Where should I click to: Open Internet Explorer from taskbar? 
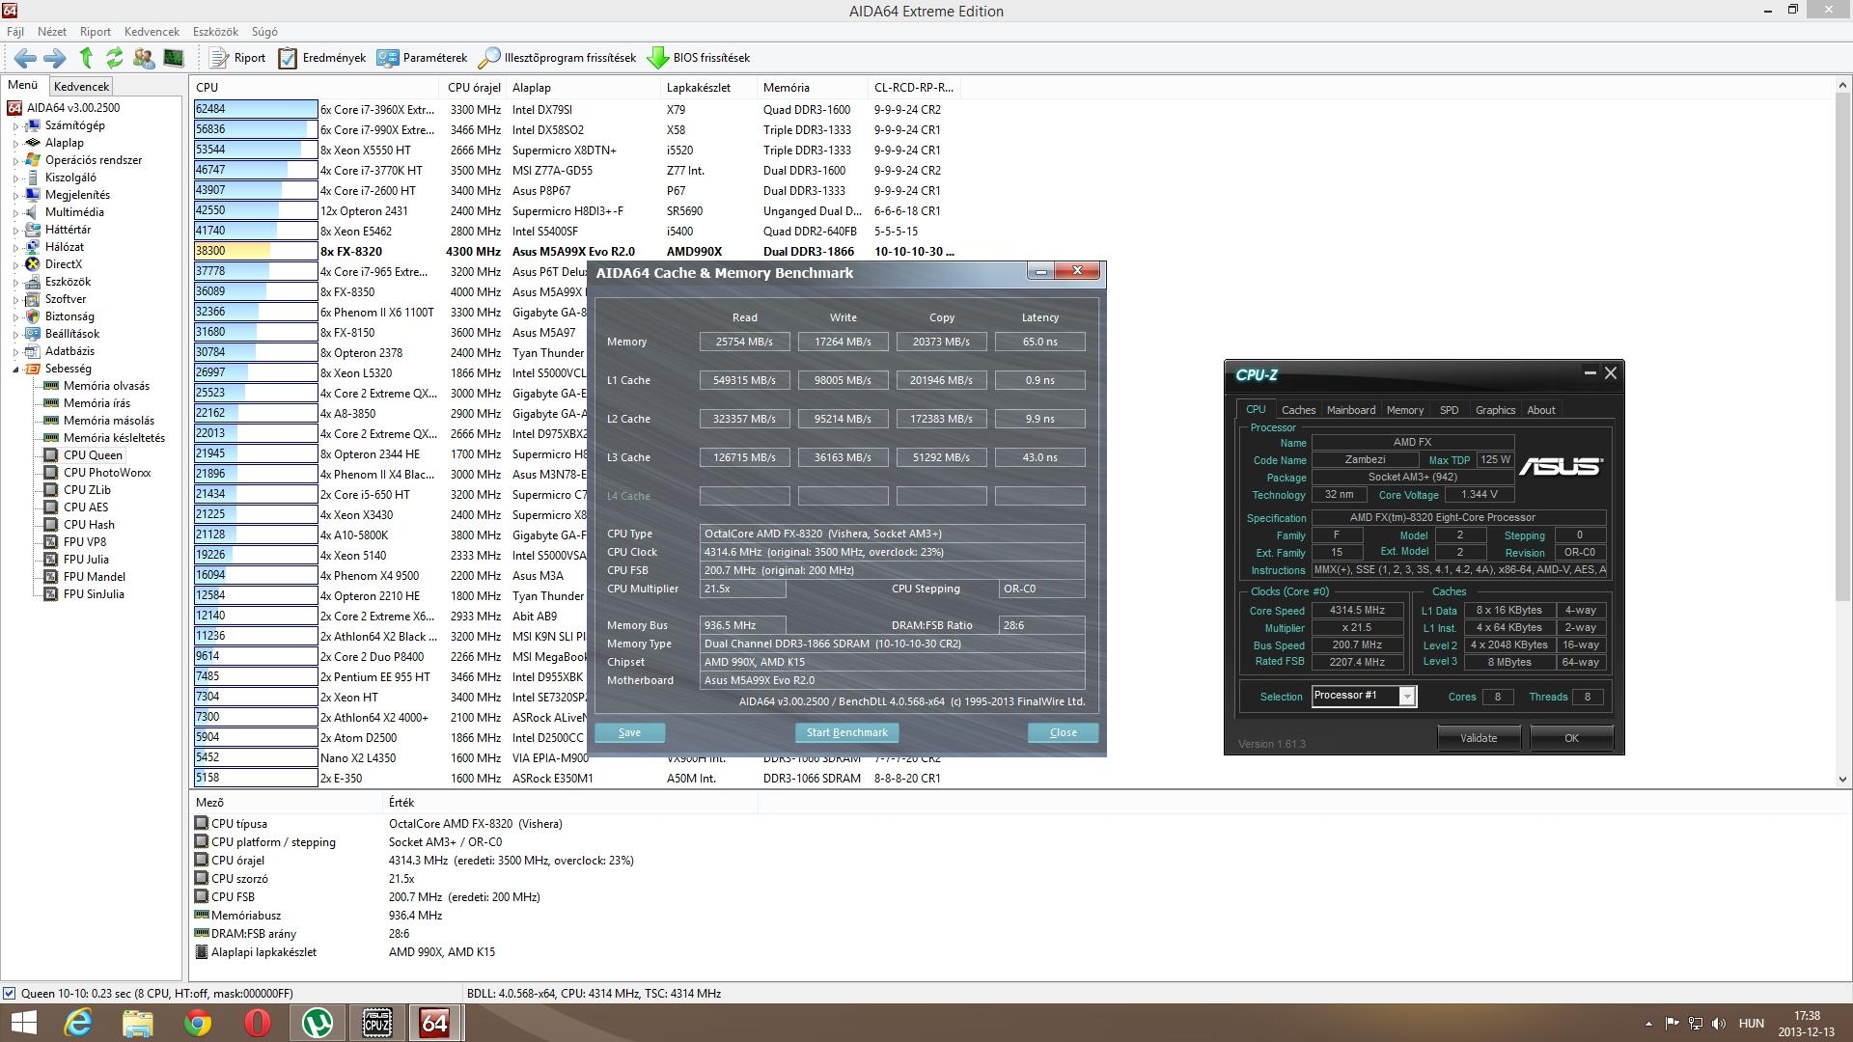tap(78, 1023)
